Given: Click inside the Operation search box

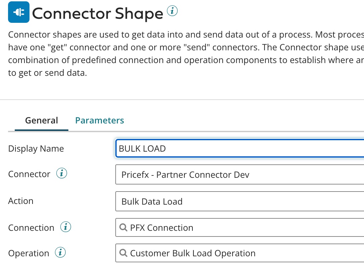Looking at the screenshot, I should [x=201, y=253].
